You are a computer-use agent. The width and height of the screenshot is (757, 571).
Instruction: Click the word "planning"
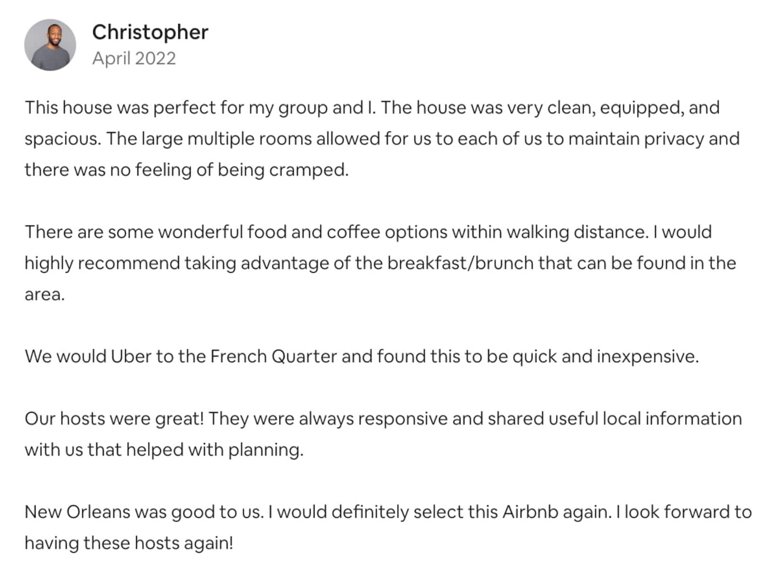coord(265,450)
